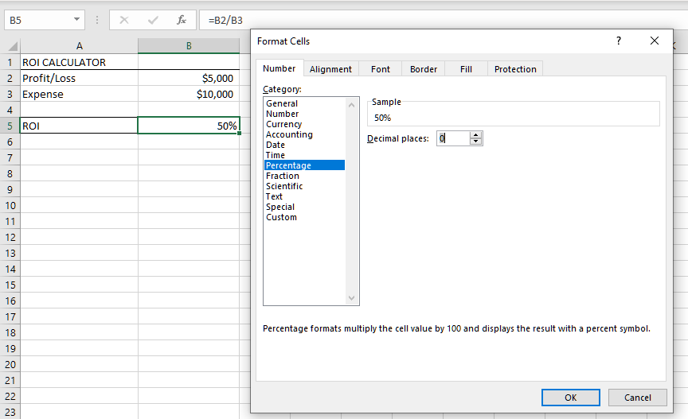Click the Help question mark in Format Cells
This screenshot has width=688, height=419.
(x=618, y=41)
